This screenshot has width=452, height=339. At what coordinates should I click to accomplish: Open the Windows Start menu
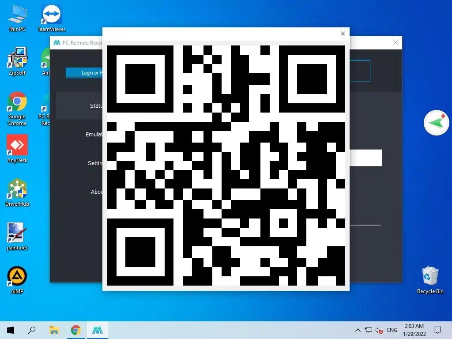(x=11, y=330)
